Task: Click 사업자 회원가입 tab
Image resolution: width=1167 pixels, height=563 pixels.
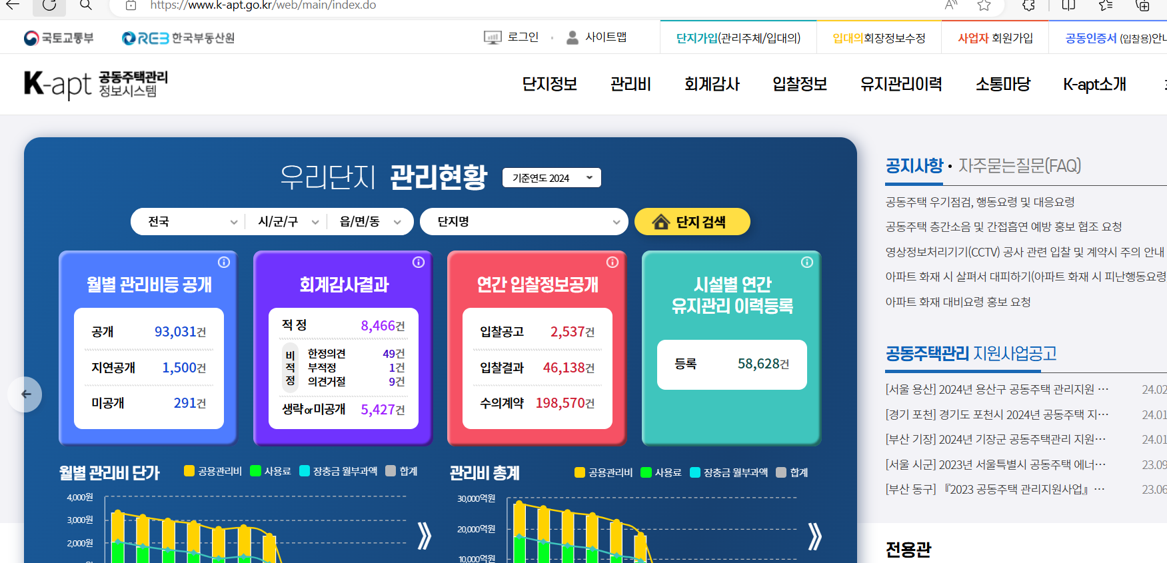Action: click(x=995, y=38)
